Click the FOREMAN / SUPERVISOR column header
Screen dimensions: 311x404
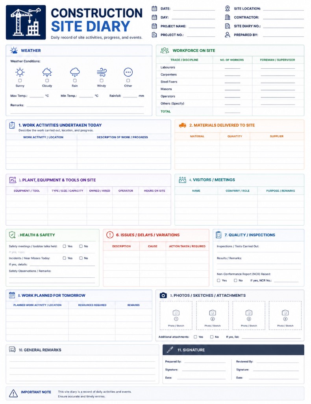click(x=278, y=60)
